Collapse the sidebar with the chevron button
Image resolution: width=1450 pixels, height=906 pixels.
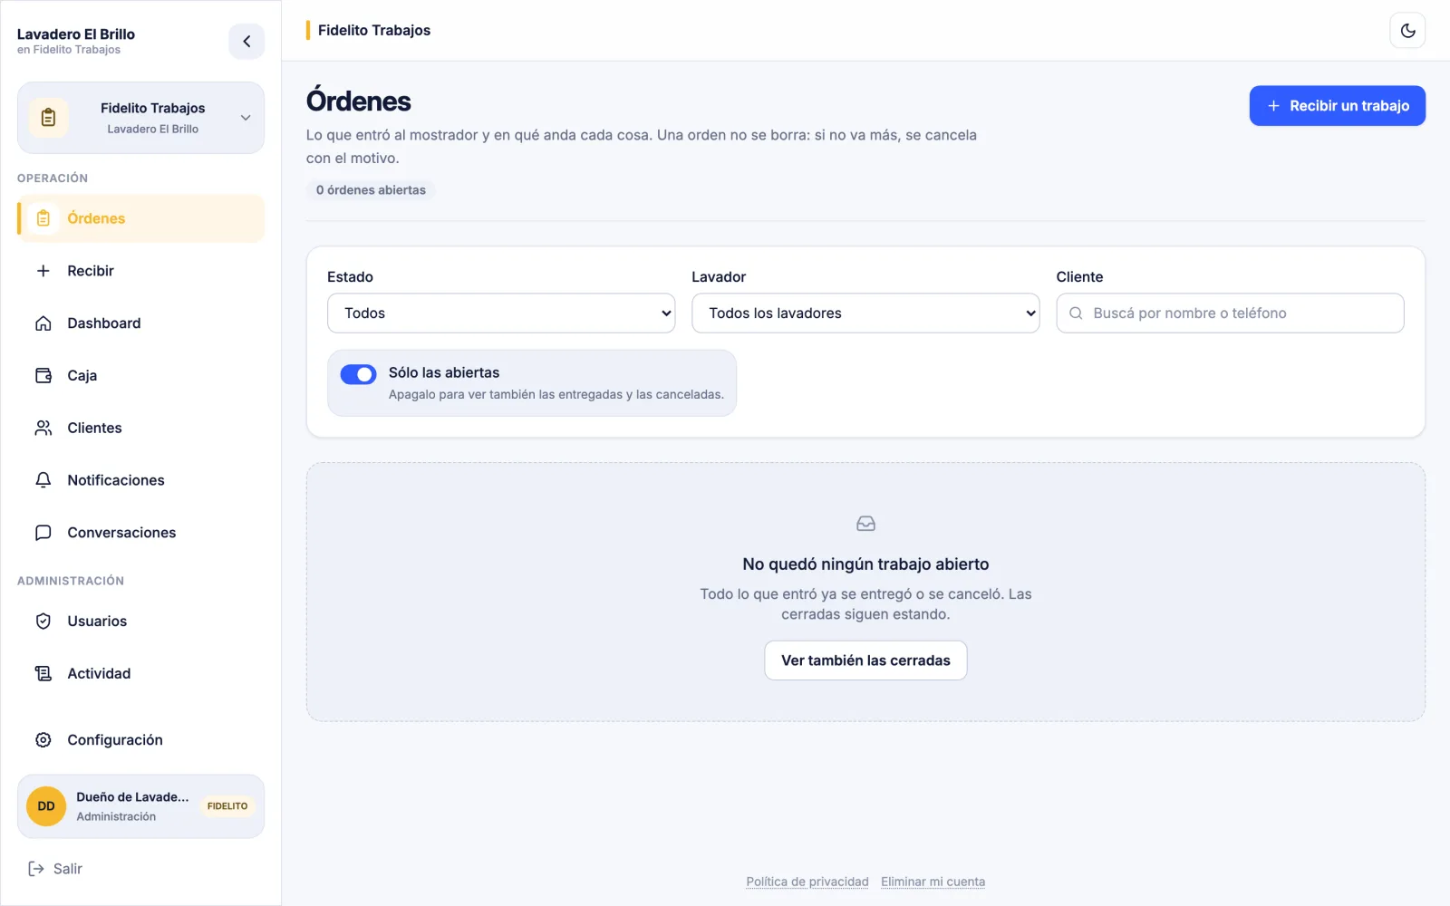pos(246,42)
